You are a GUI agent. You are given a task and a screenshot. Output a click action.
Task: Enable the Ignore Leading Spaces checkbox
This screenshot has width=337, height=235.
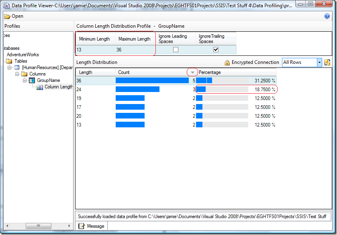(176, 50)
